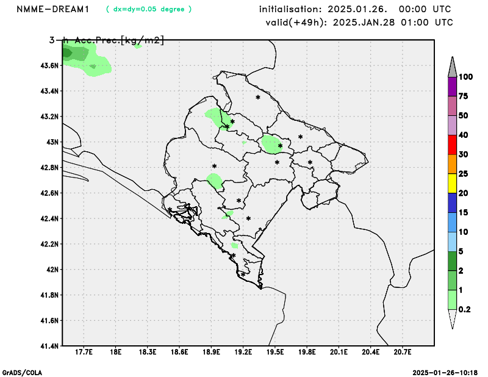
Task: Click the '43.6N' latitude label
Action: point(49,66)
